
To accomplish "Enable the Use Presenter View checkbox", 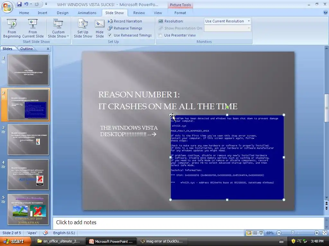I will click(x=160, y=35).
